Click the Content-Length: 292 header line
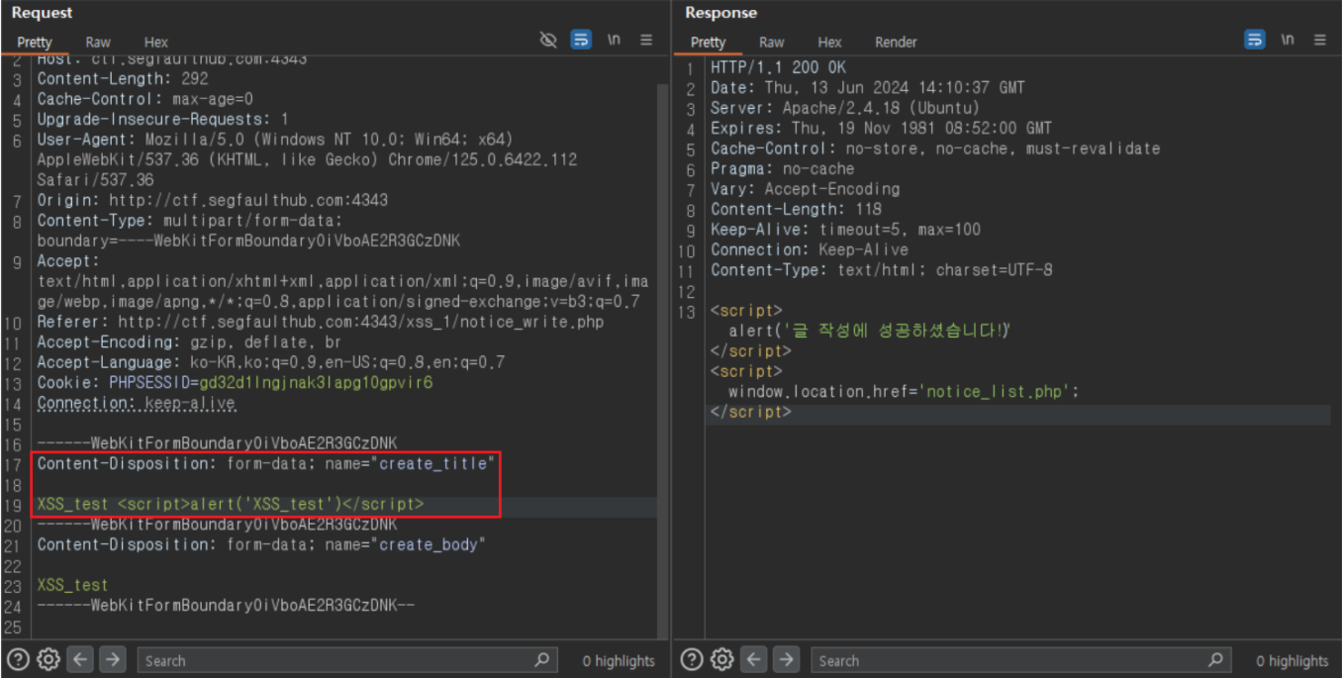This screenshot has height=678, width=1342. click(123, 78)
